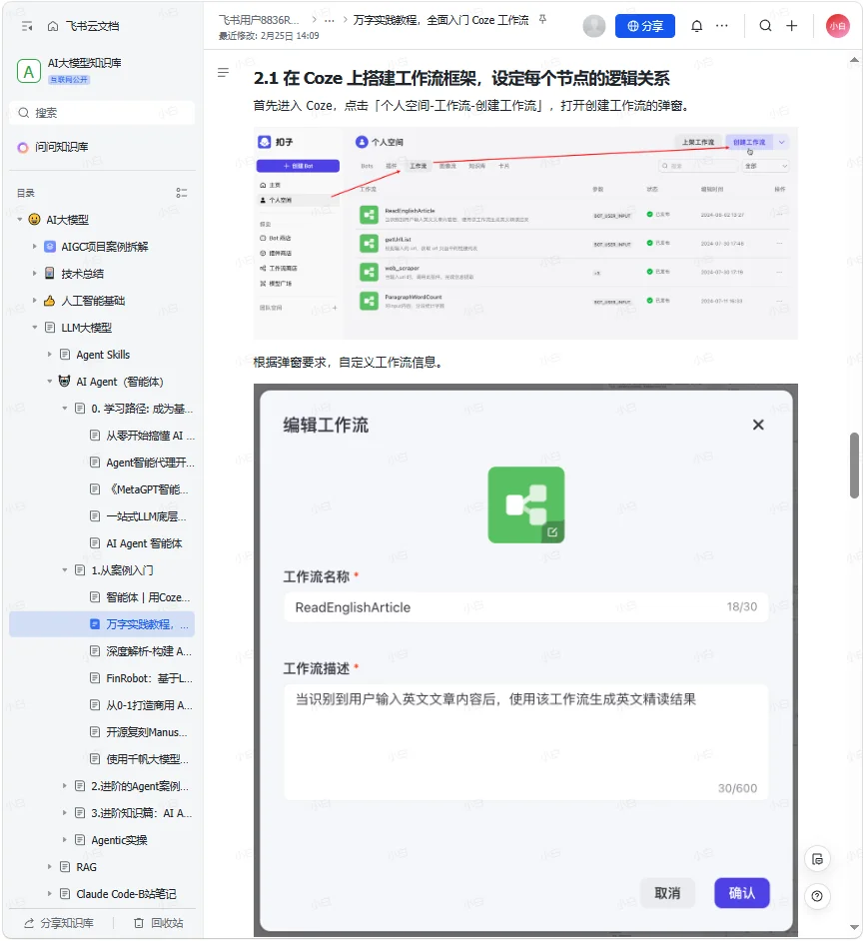Click the Coze 个人空间 screenshot image
Viewport: 865px width, 941px height.
coord(525,234)
